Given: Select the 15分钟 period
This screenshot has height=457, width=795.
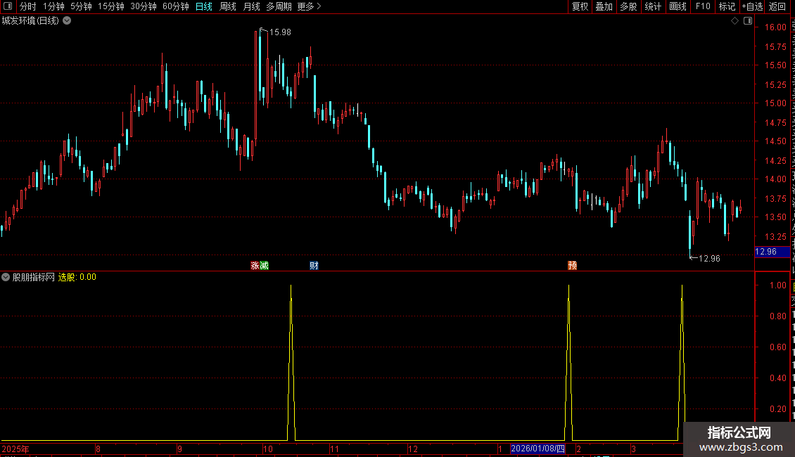Looking at the screenshot, I should [111, 6].
